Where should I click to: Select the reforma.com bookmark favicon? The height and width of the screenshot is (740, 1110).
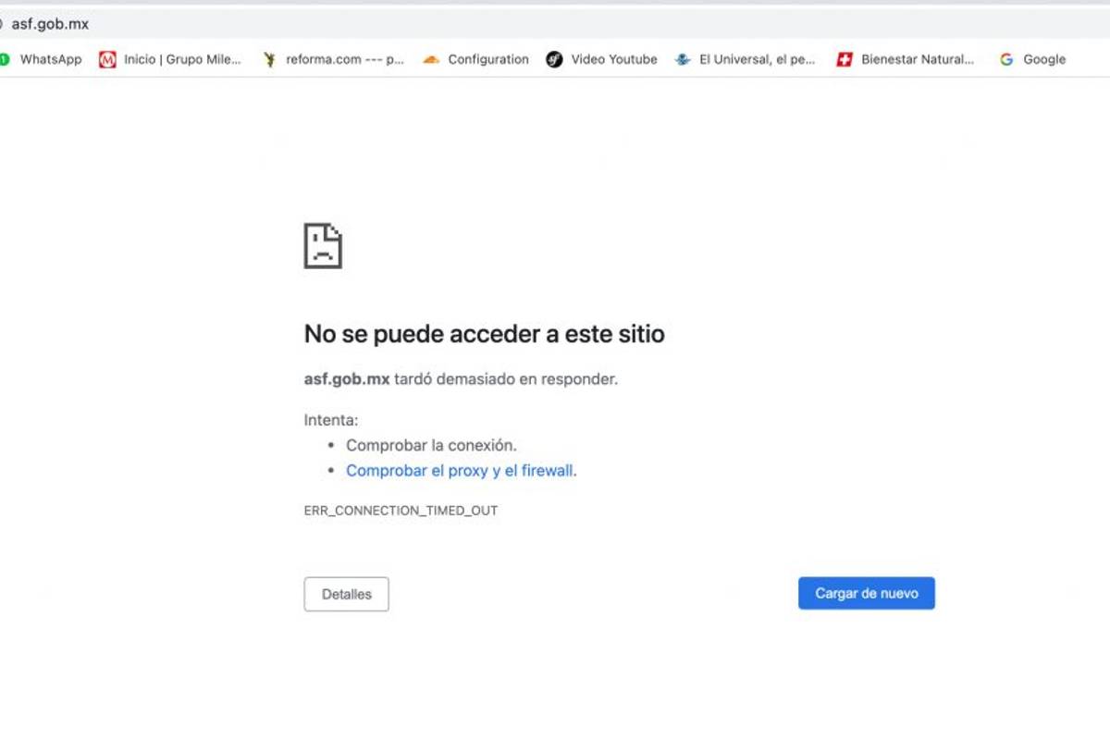[x=269, y=59]
